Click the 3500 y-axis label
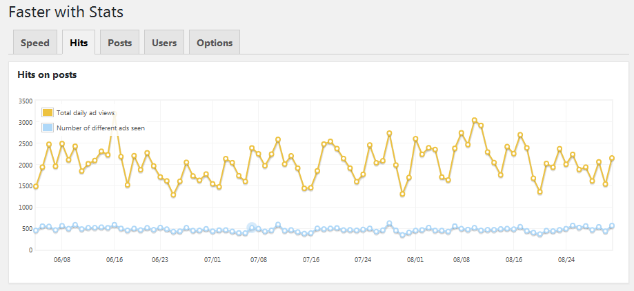This screenshot has height=291, width=634. pos(26,101)
